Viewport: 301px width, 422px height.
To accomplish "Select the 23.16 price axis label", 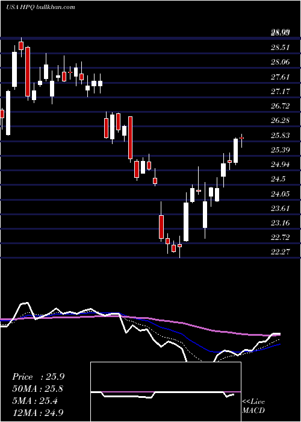I will click(281, 223).
